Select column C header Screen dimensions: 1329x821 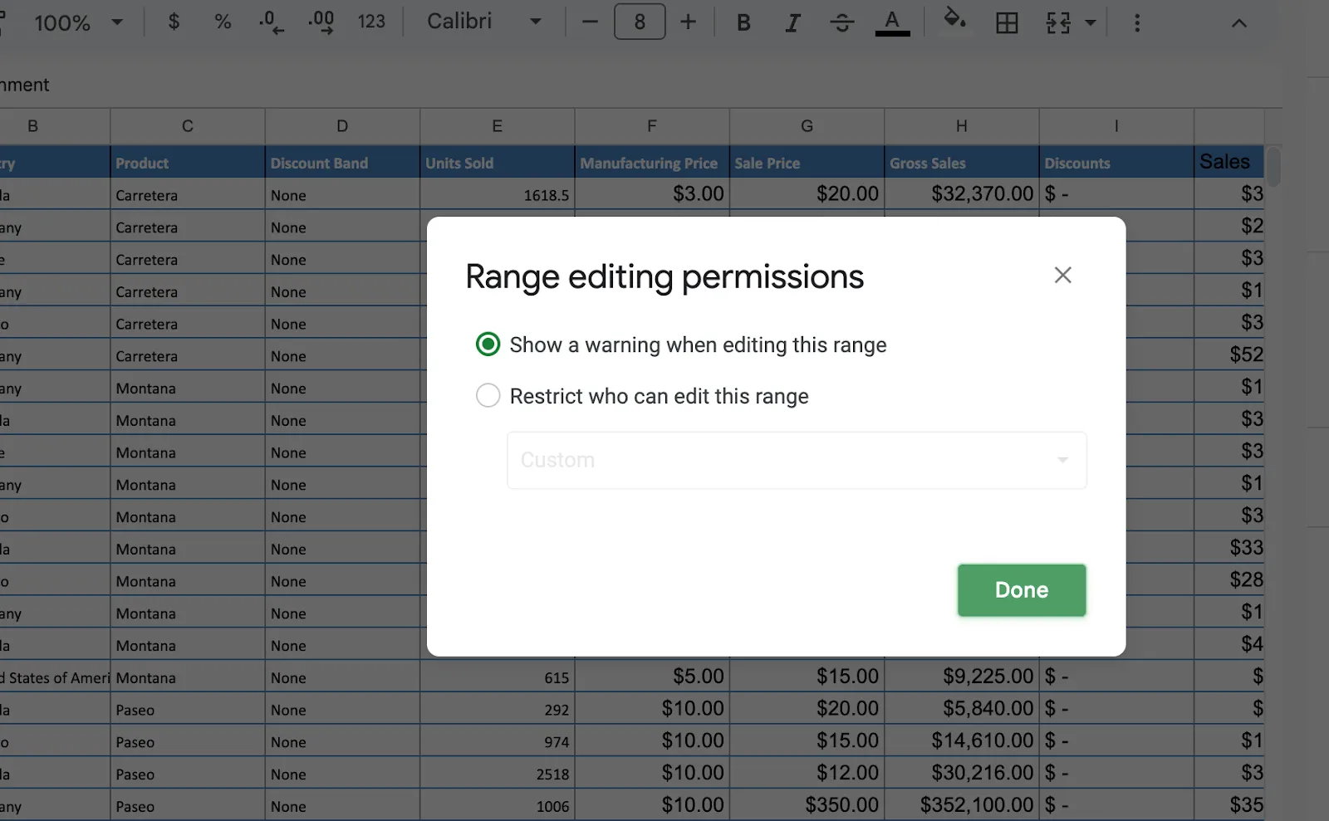[x=188, y=126]
